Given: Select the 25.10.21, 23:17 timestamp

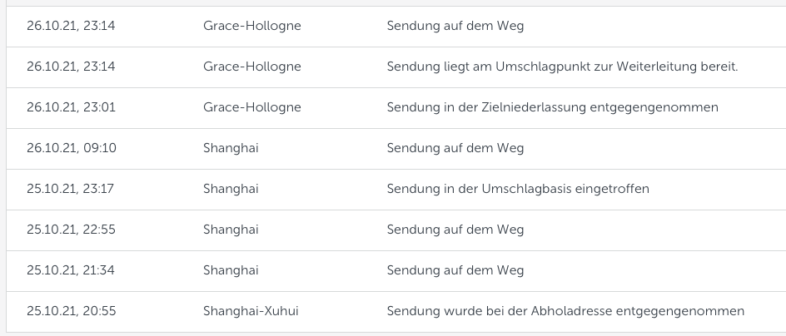Looking at the screenshot, I should pyautogui.click(x=70, y=189).
